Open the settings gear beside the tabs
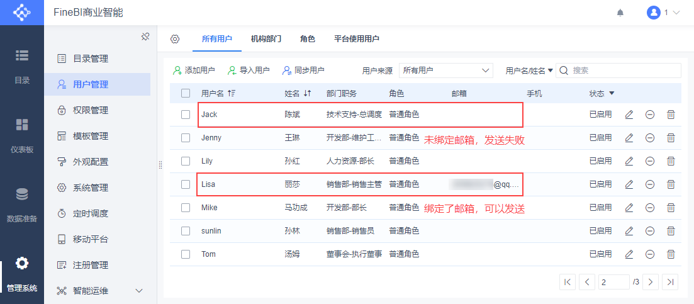 click(175, 39)
